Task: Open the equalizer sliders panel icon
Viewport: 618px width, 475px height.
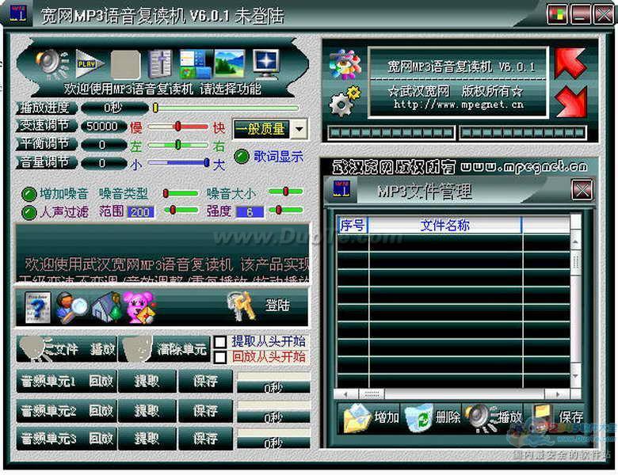Action: (x=160, y=64)
